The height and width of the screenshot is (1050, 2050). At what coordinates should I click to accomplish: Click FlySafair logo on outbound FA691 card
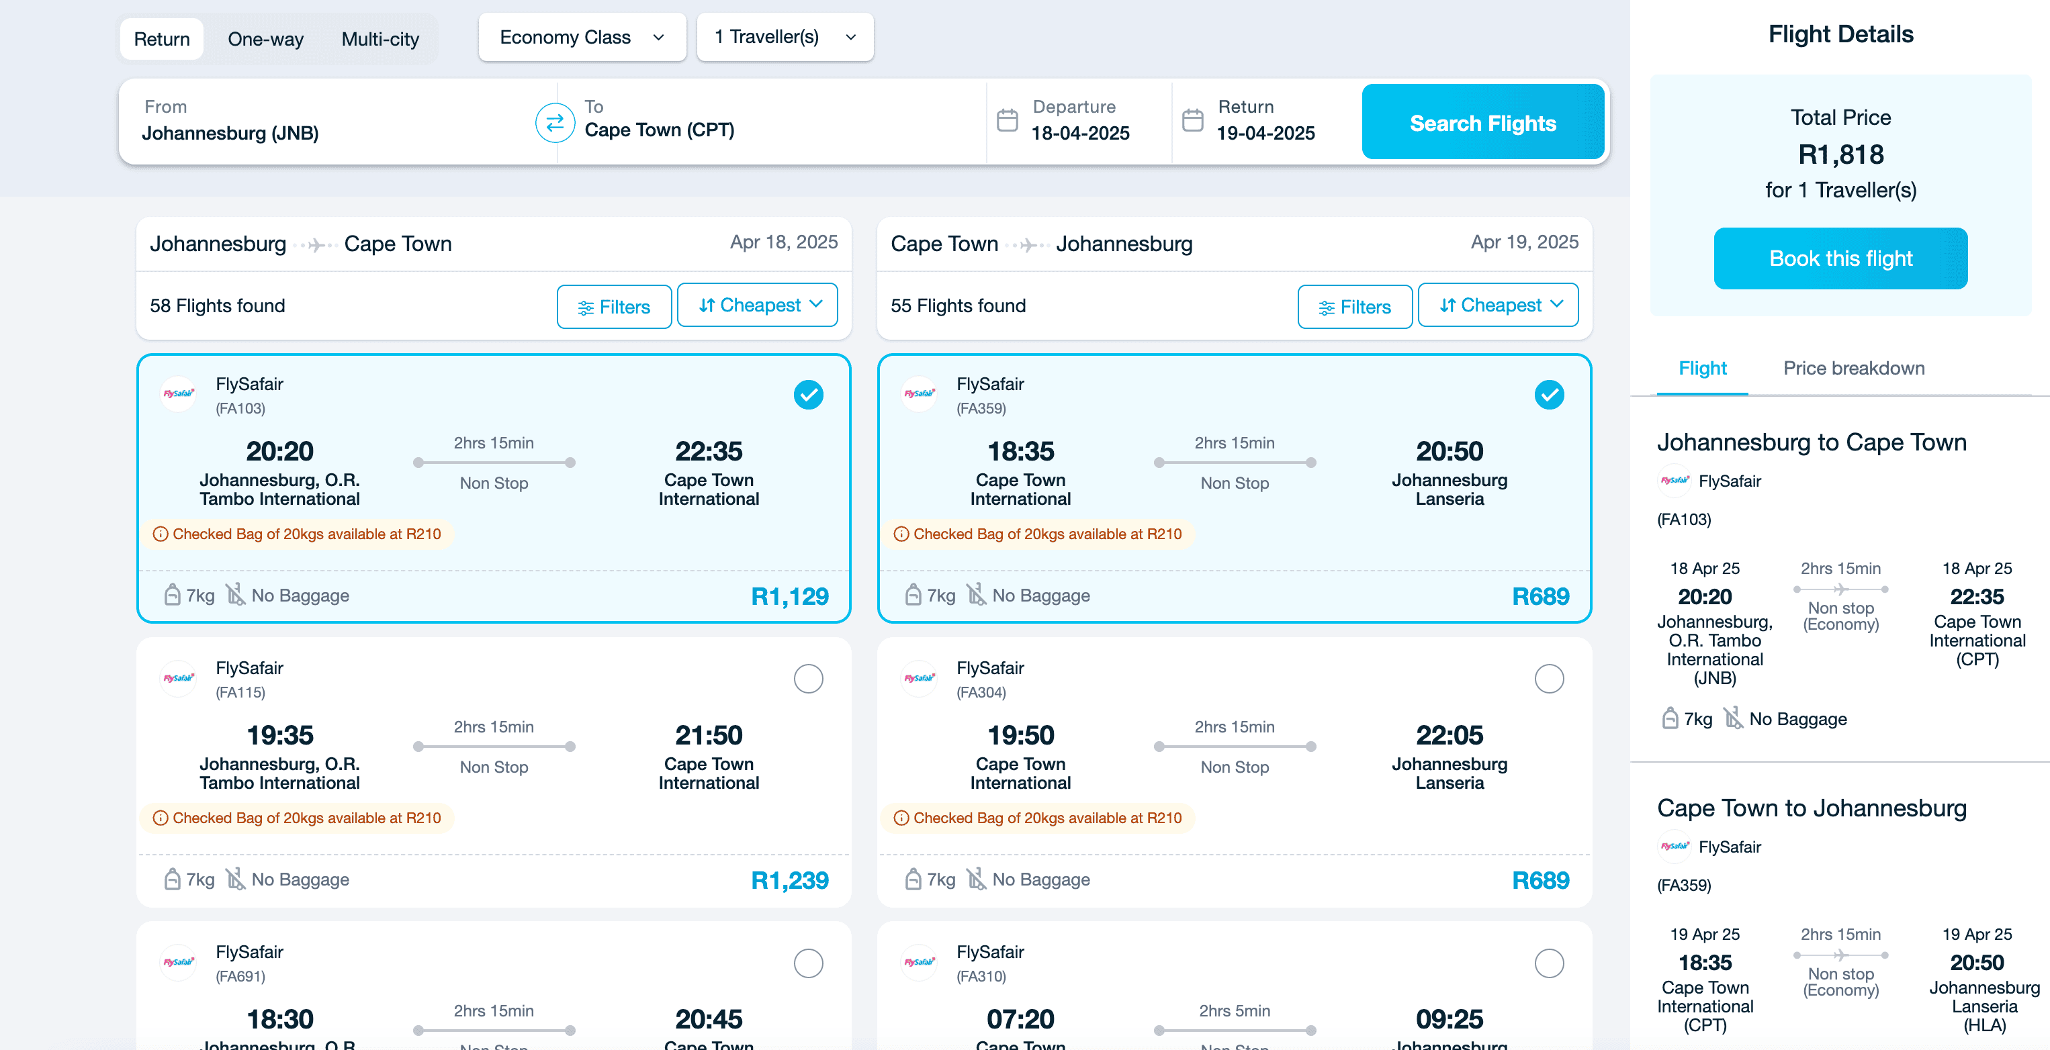click(x=178, y=961)
